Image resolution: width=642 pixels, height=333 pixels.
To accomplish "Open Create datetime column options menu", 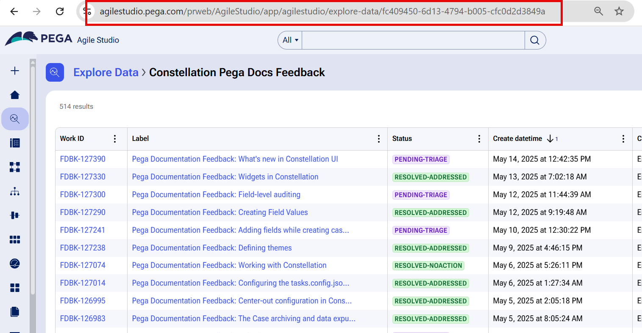I will (623, 139).
